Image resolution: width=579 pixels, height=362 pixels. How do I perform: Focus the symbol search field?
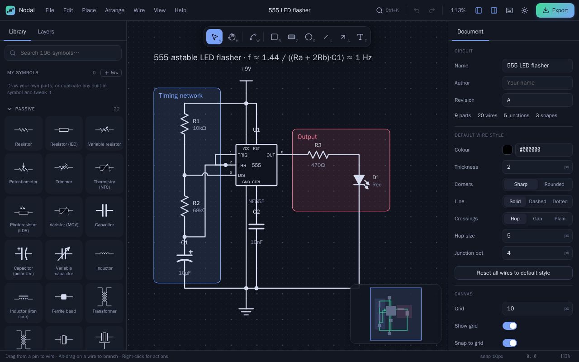[x=63, y=53]
